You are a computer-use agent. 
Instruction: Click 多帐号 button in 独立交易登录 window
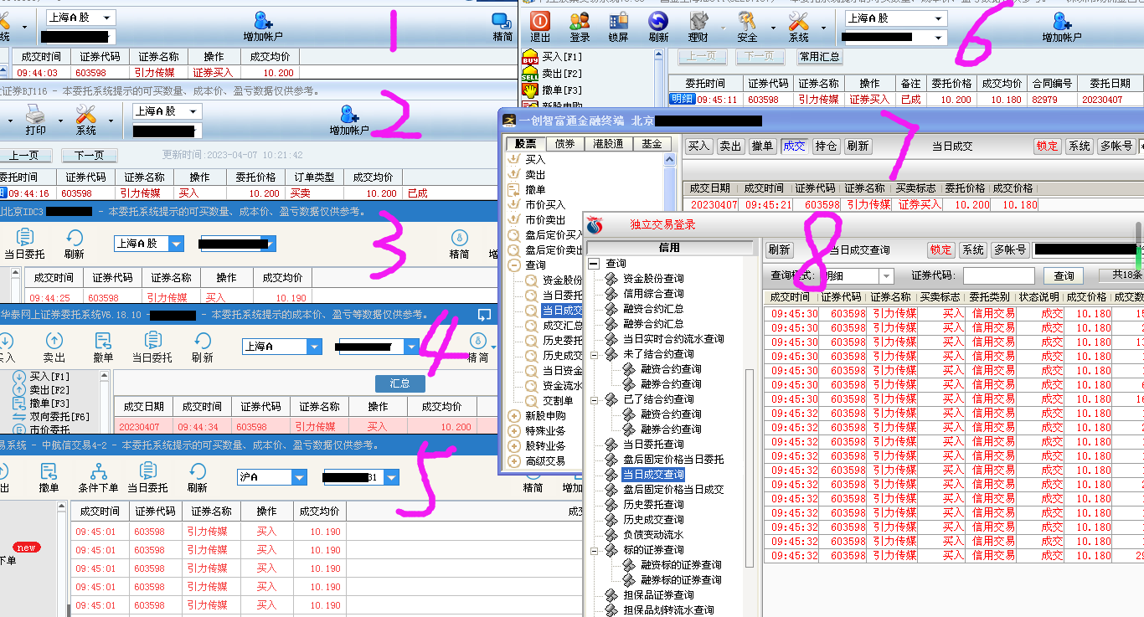pyautogui.click(x=1009, y=249)
